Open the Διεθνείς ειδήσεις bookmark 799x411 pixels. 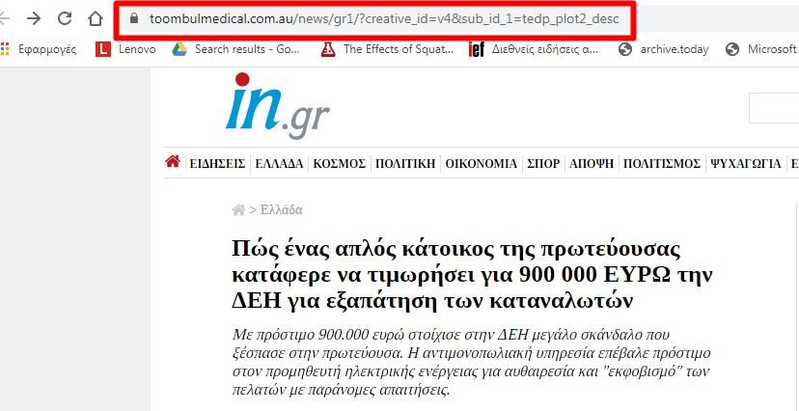point(534,49)
